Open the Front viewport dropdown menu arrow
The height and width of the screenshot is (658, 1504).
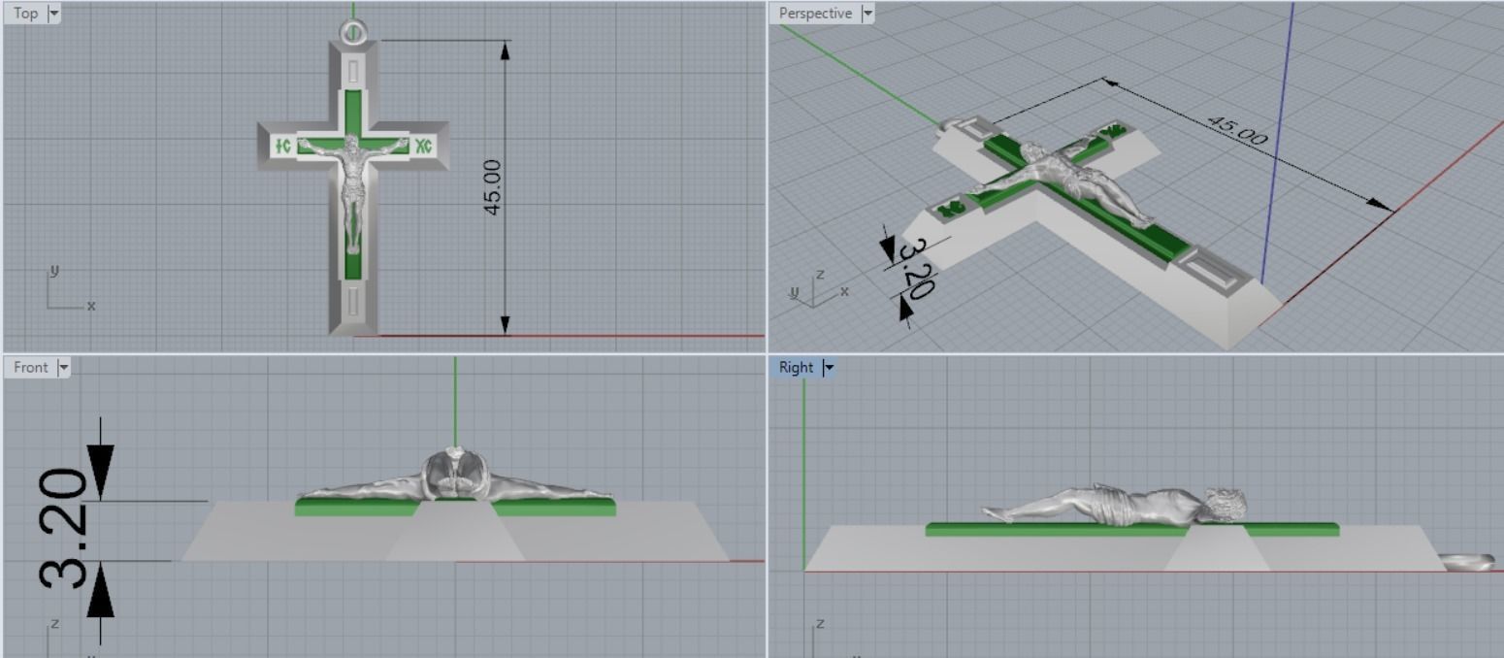coord(64,367)
